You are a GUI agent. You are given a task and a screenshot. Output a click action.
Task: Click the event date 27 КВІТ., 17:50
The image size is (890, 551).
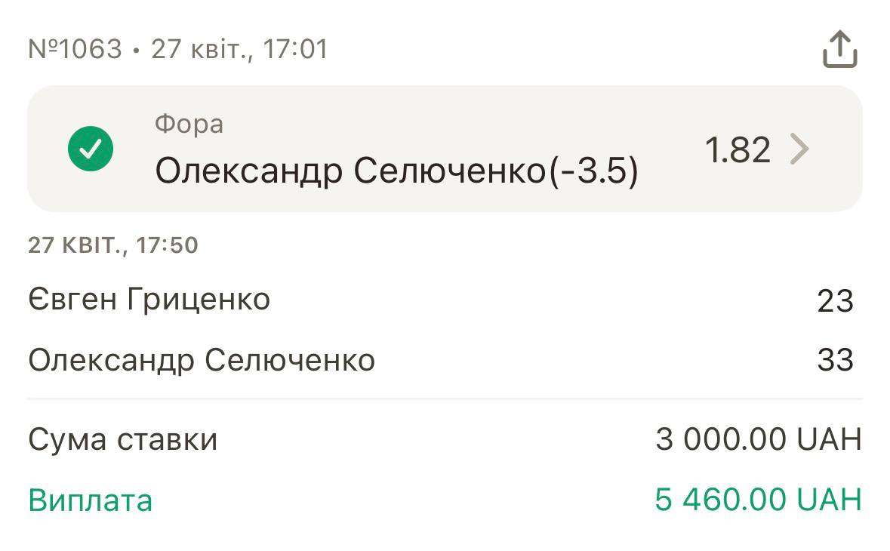tap(113, 245)
